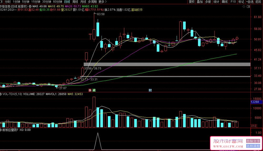
Task: Open VOL-TDX indicator settings circle icon
Action: 1,94
